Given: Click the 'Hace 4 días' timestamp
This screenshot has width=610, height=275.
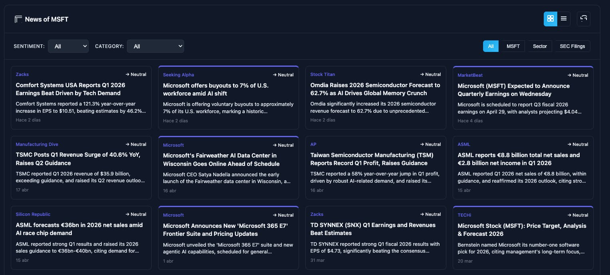Looking at the screenshot, I should pos(470,121).
